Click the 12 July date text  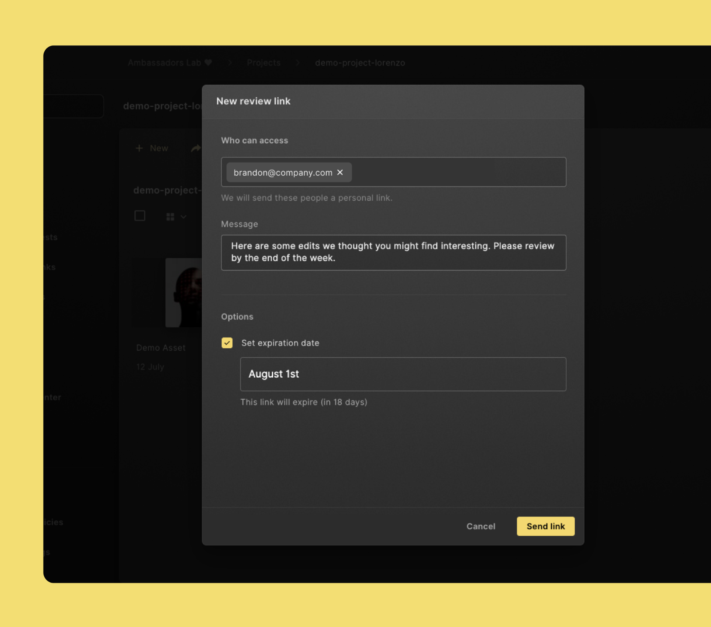[x=150, y=367]
